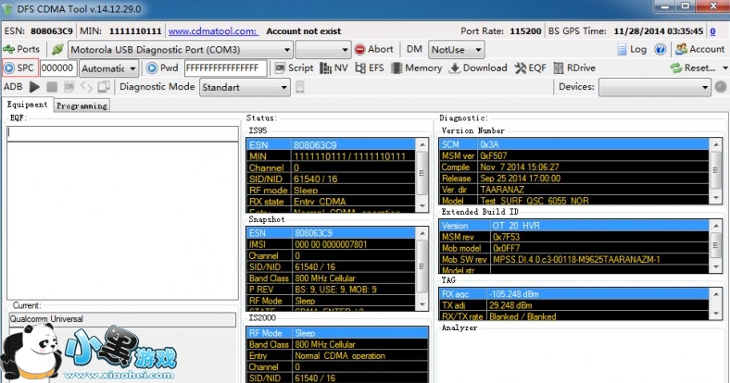Switch to the Programming tab
This screenshot has height=383, width=730.
pos(82,105)
